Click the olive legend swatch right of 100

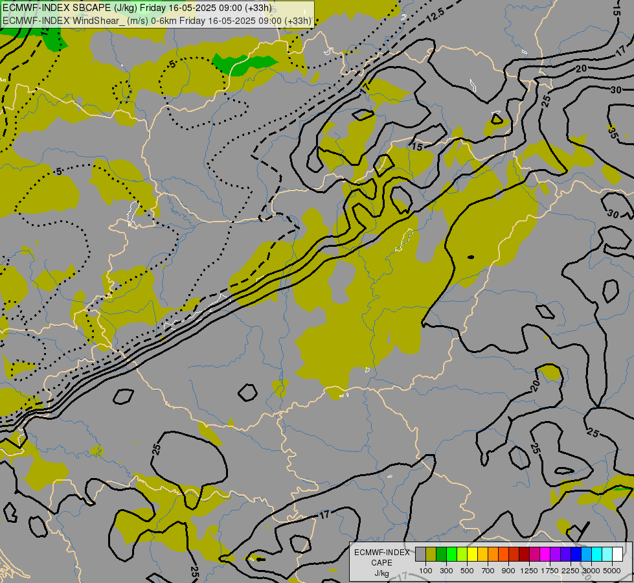coord(431,554)
